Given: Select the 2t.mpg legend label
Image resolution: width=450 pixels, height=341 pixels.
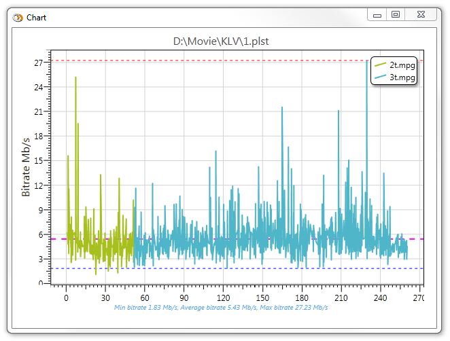Looking at the screenshot, I should pyautogui.click(x=402, y=65).
